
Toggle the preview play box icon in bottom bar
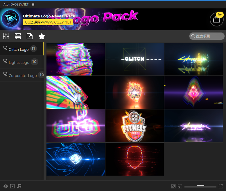[x=12, y=186]
